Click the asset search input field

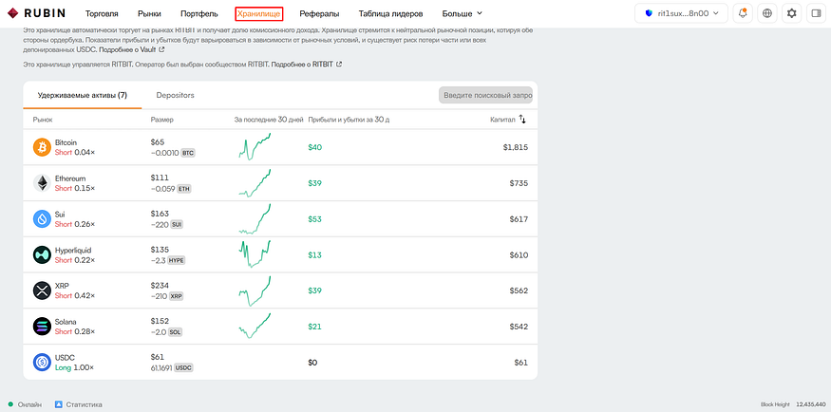tap(485, 95)
